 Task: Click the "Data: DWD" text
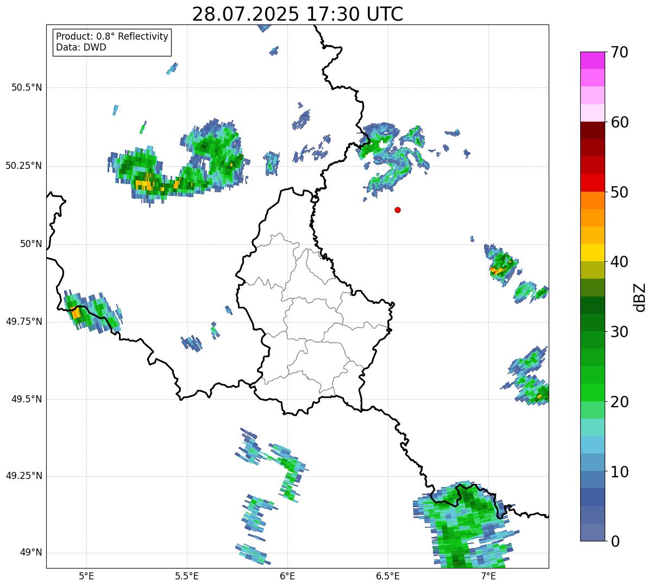[81, 47]
